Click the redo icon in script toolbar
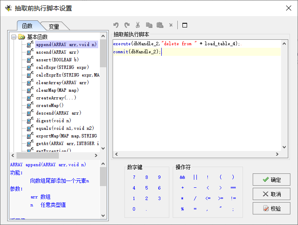 (x=127, y=25)
